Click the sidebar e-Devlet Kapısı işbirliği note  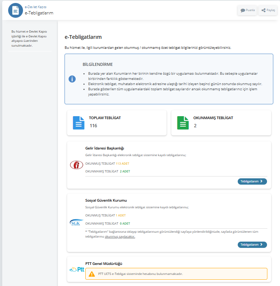click(x=29, y=38)
